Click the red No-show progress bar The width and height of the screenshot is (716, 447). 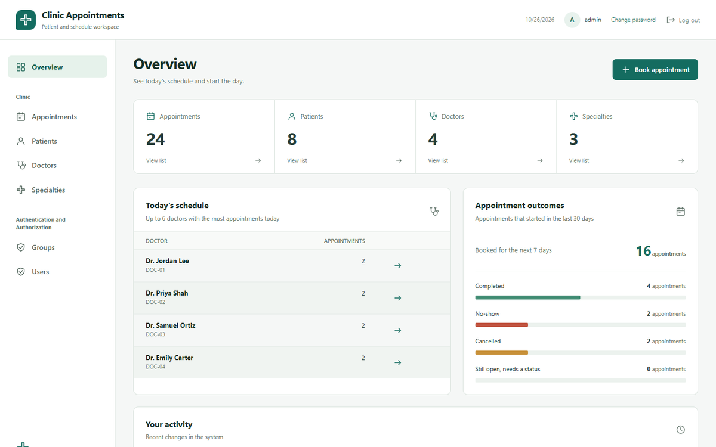point(502,325)
